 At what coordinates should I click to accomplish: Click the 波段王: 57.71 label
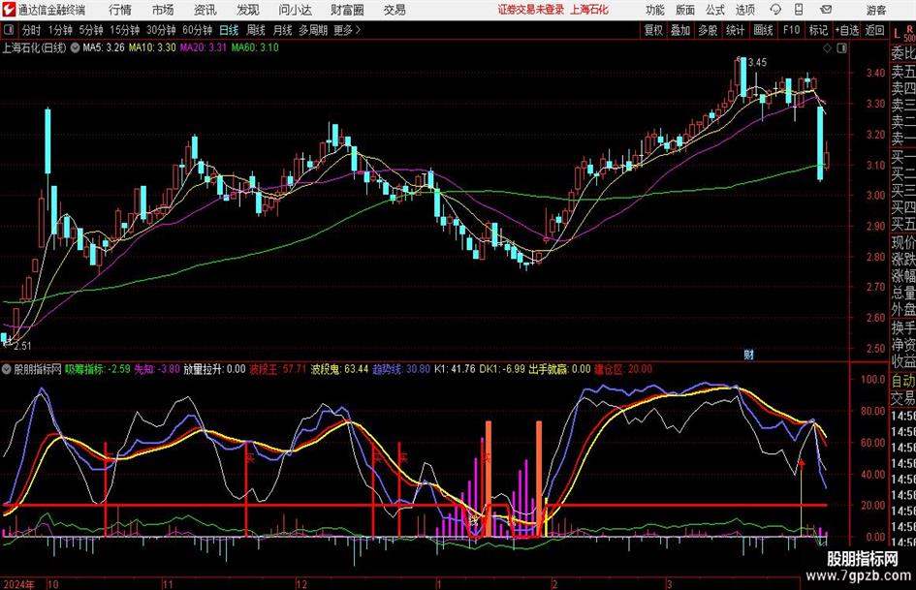[278, 369]
